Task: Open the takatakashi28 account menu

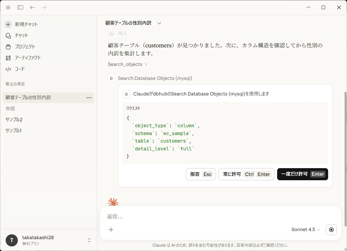Action: [x=49, y=240]
